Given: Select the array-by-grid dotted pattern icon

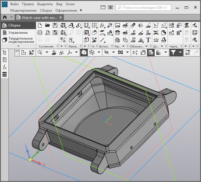Looking at the screenshot, I should (94, 25).
